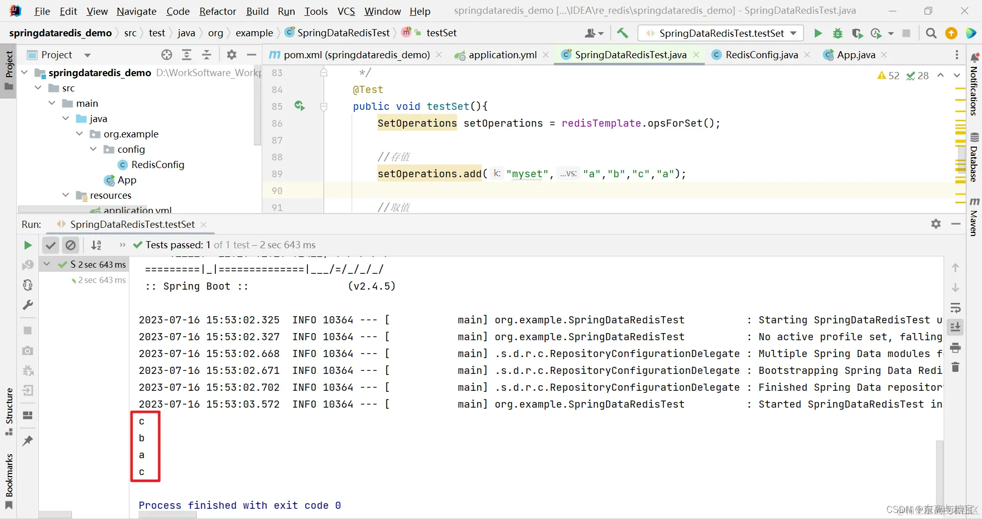Switch to App.java editor tab
The height and width of the screenshot is (519, 982).
(856, 55)
